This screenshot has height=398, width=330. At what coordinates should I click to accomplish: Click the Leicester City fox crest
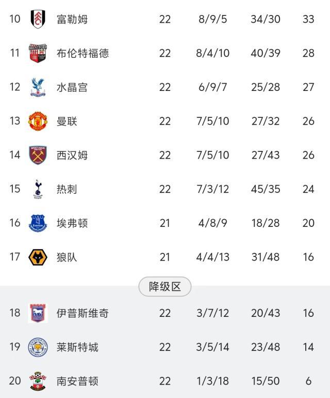(x=38, y=347)
